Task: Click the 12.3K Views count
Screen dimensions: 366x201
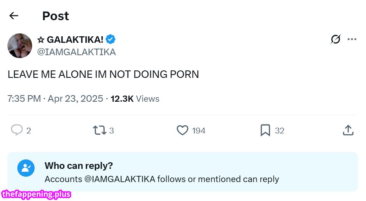Action: [x=135, y=99]
